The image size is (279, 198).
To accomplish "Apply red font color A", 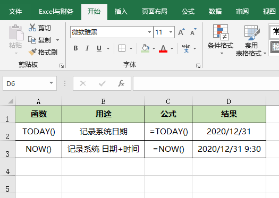I will [x=163, y=48].
